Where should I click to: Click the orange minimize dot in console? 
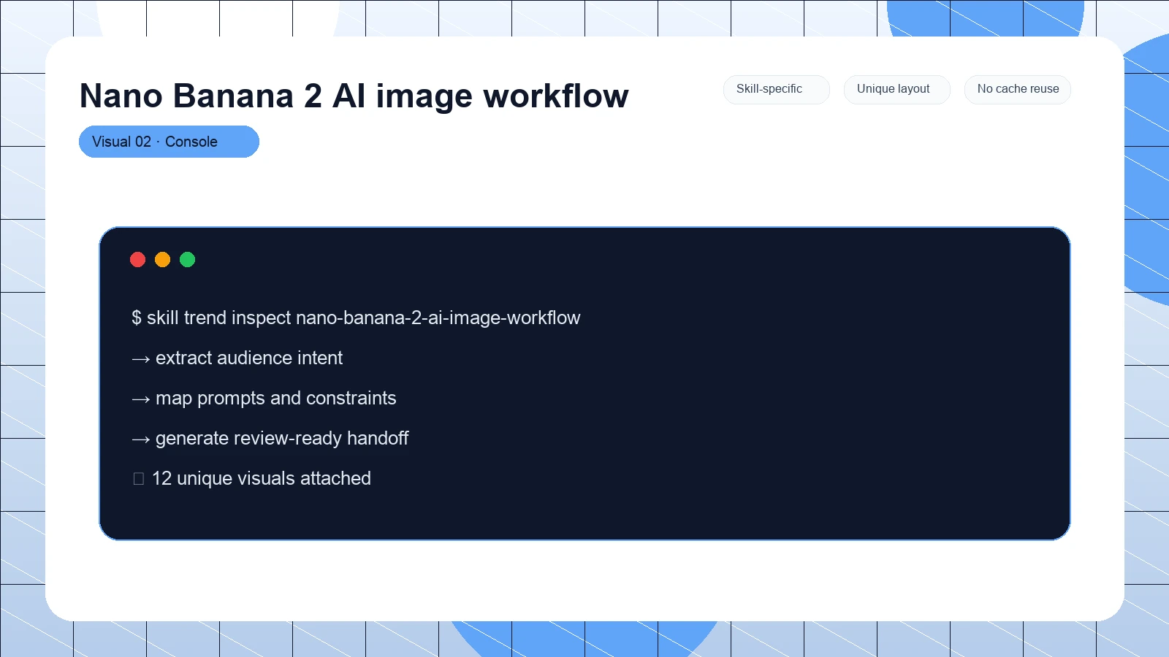tap(162, 259)
